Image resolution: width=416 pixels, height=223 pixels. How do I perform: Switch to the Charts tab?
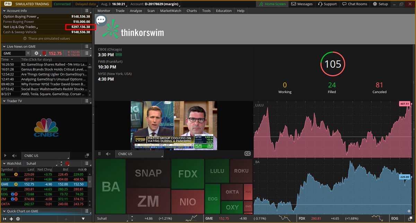tap(192, 11)
